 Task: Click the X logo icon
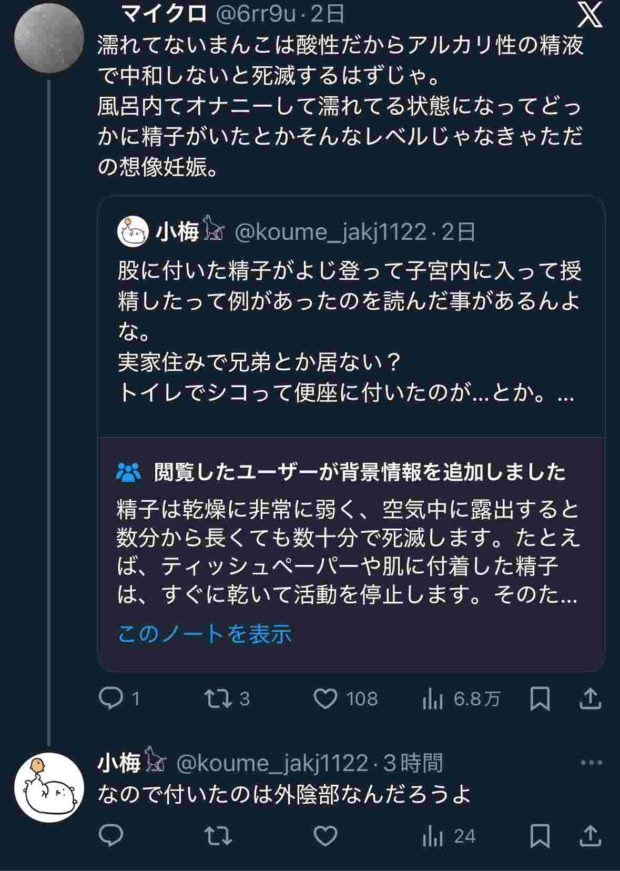coord(590,15)
